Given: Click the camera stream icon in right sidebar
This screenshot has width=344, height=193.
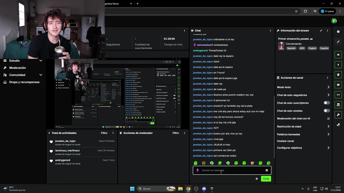Looking at the screenshot, I should [338, 105].
